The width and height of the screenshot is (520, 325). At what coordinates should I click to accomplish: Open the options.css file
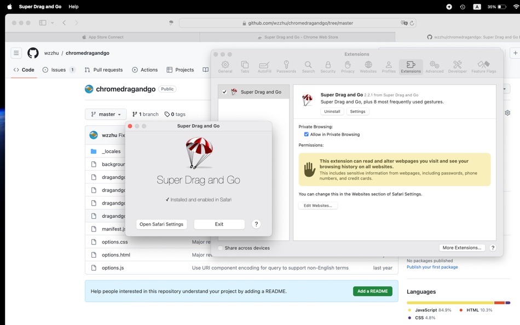[x=115, y=242]
